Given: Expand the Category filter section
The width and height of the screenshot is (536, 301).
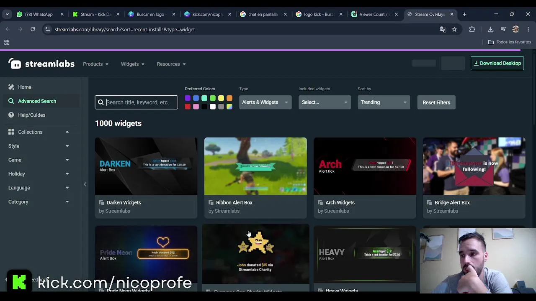Looking at the screenshot, I should tap(67, 202).
